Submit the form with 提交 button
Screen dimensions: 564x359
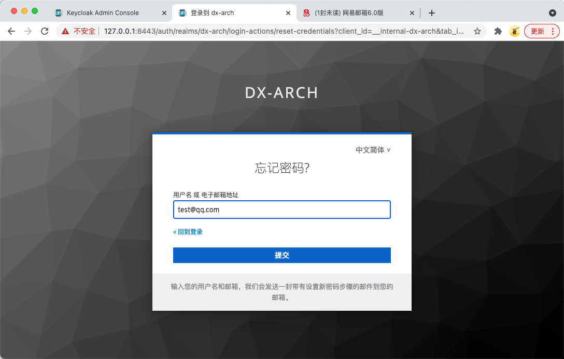coord(281,255)
